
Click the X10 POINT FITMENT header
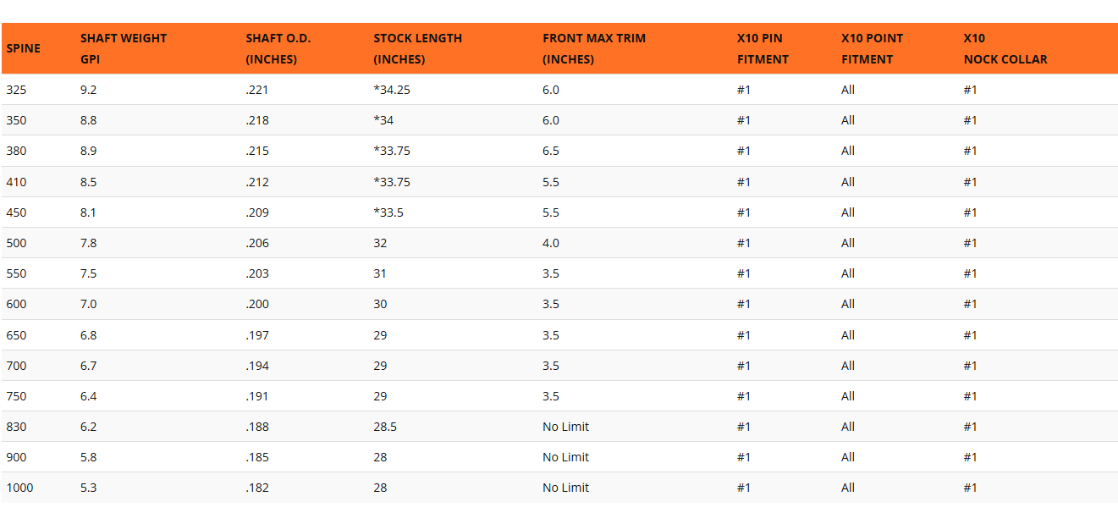872,48
